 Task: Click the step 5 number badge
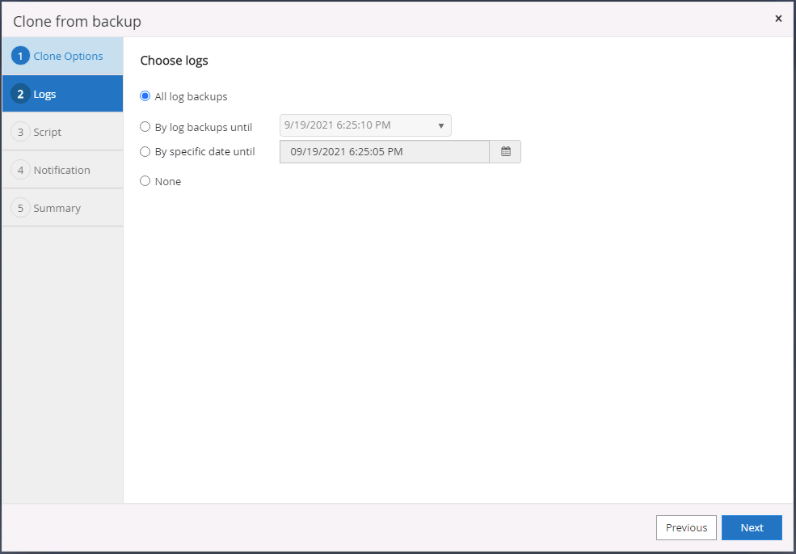coord(21,209)
